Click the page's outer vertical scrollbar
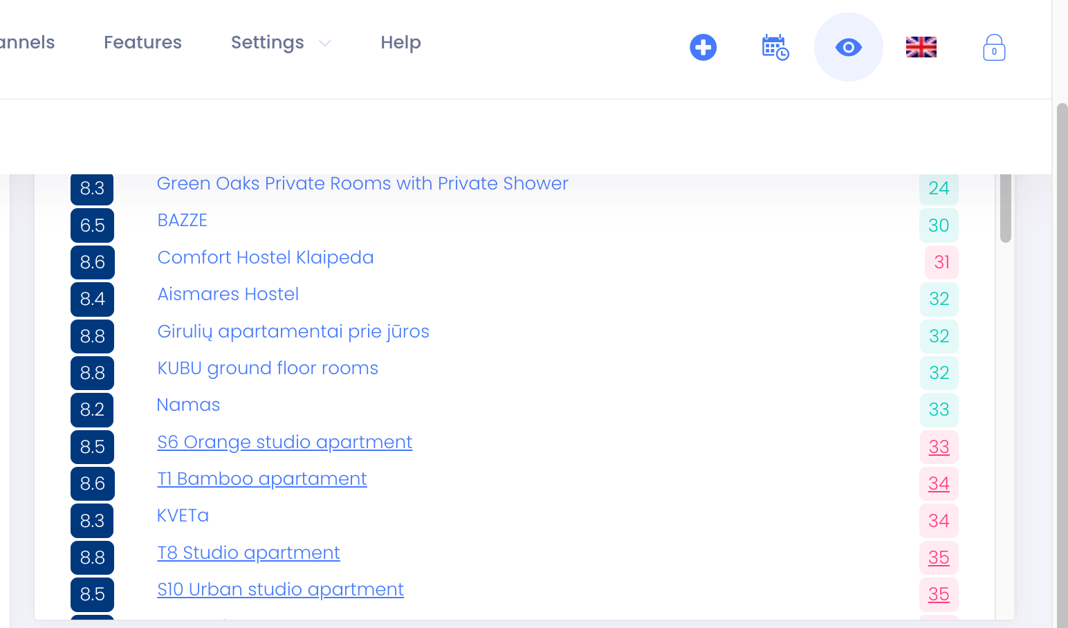 click(1062, 360)
